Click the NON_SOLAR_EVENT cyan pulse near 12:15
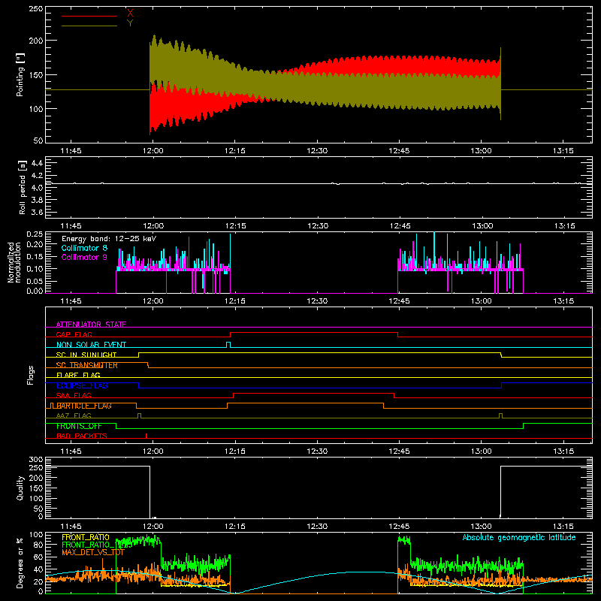Image resolution: width=601 pixels, height=601 pixels. [x=228, y=345]
